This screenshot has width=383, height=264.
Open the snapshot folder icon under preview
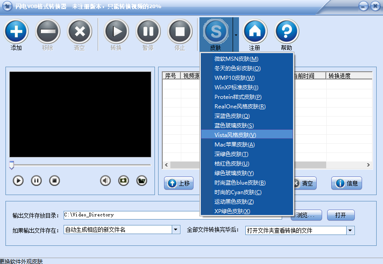(142, 181)
